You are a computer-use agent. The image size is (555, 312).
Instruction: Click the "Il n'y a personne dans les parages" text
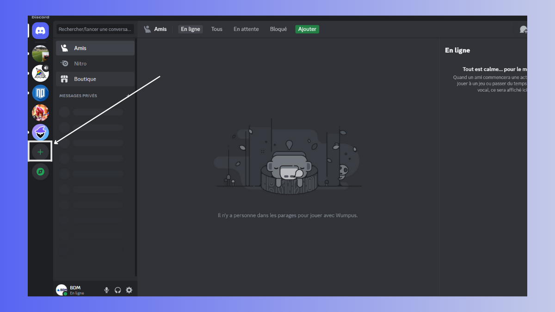pyautogui.click(x=288, y=215)
